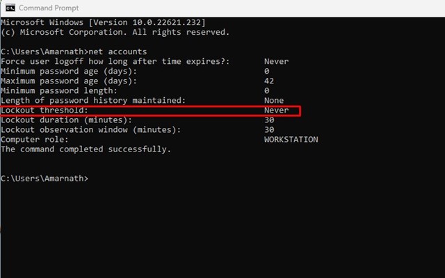This screenshot has height=278, width=445.
Task: Click the Command Prompt window title text
Action: click(49, 8)
